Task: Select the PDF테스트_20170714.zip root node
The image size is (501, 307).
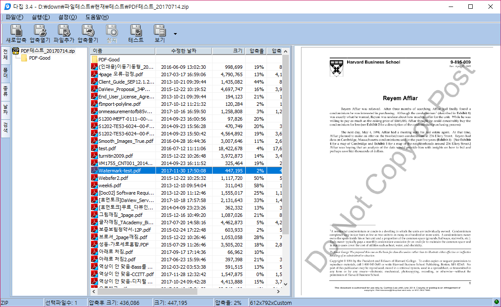Action: point(47,51)
